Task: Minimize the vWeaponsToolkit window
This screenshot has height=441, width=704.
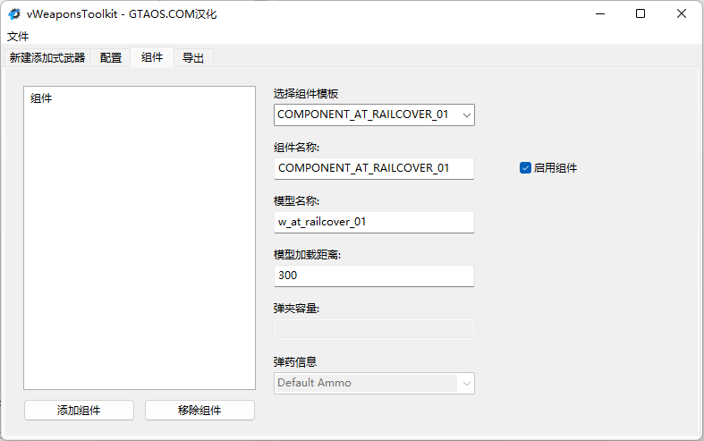Action: [599, 14]
